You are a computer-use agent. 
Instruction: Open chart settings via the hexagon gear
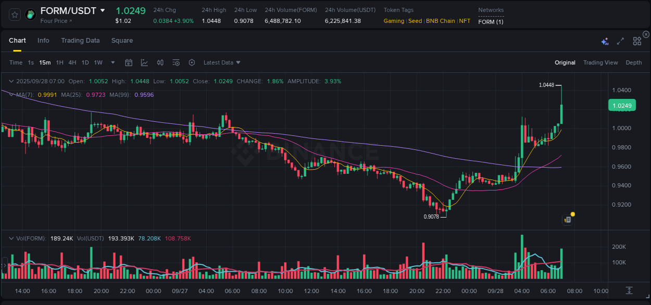coord(192,62)
